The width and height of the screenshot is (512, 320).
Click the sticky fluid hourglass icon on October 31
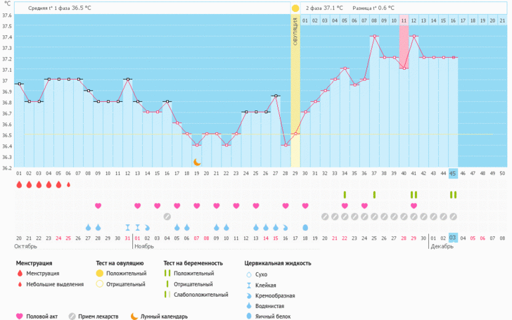pyautogui.click(x=128, y=228)
